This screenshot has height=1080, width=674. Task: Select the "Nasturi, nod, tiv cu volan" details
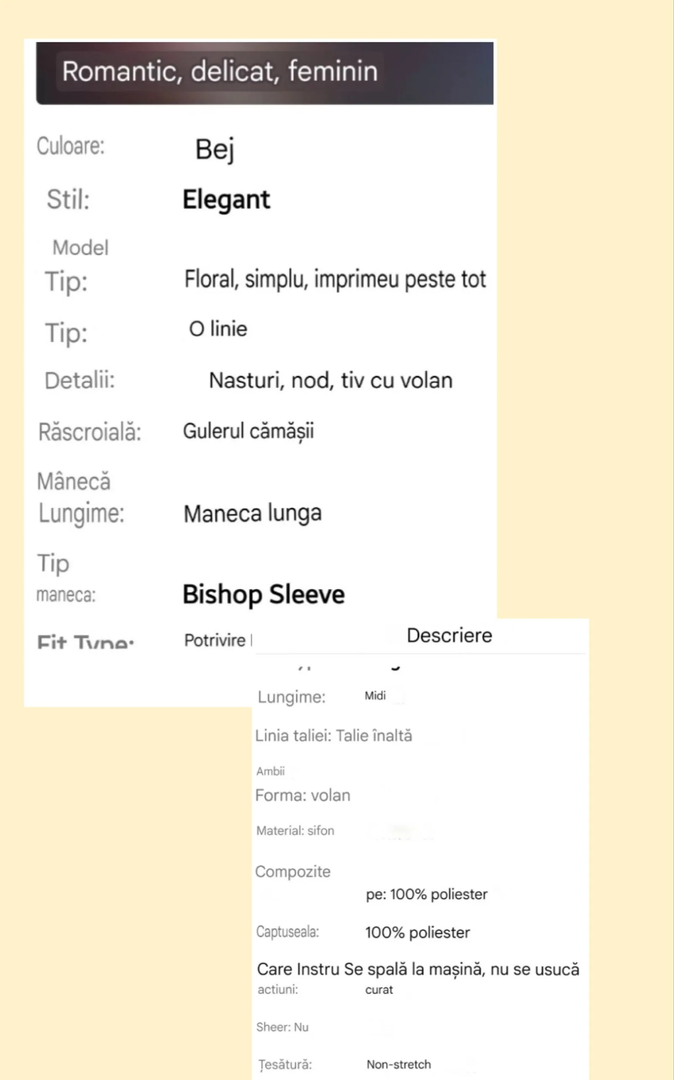(330, 381)
